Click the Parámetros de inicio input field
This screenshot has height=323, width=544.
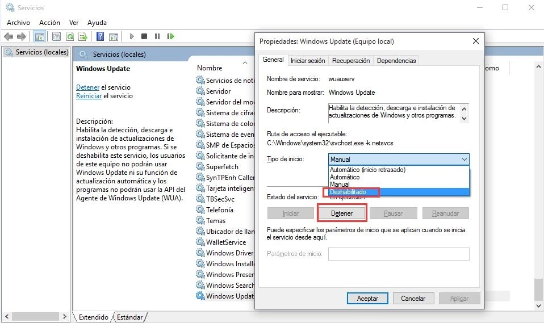point(399,254)
